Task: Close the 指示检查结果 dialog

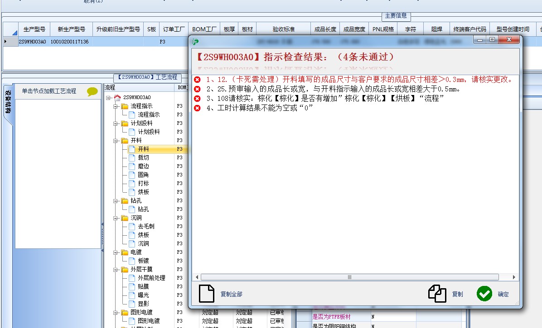Action: click(x=509, y=40)
